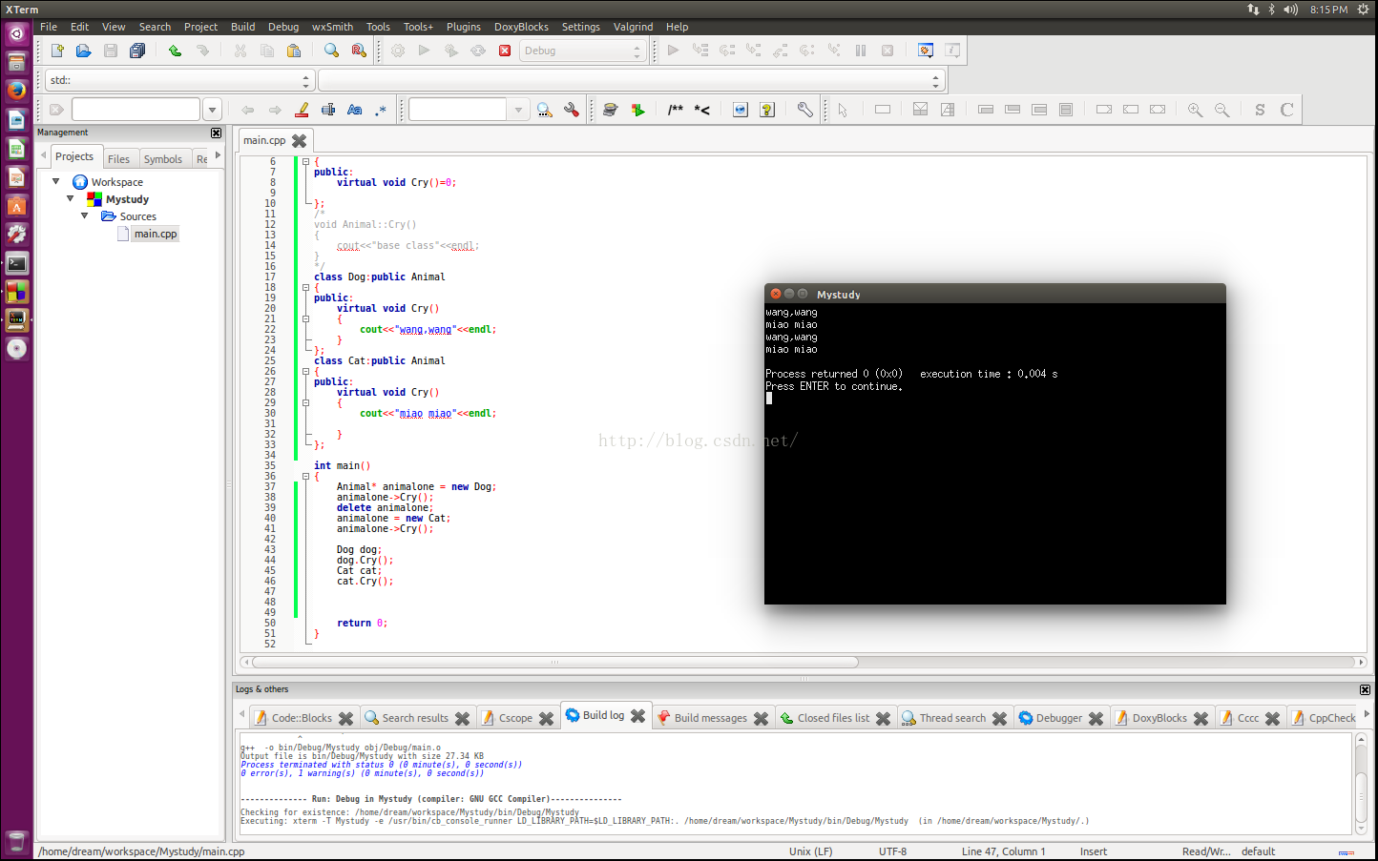
Task: Switch to the Symbols tab
Action: [163, 159]
